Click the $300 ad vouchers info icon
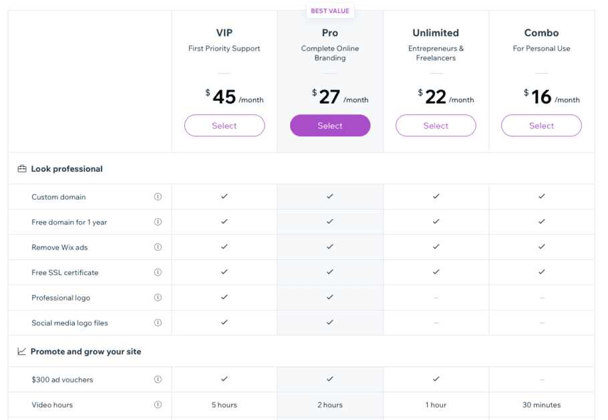This screenshot has height=420, width=608. 158,379
